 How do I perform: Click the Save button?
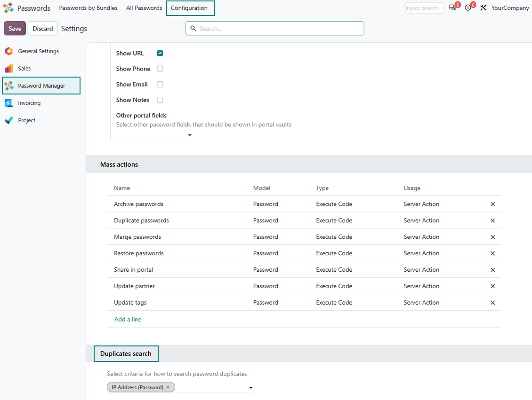(15, 29)
